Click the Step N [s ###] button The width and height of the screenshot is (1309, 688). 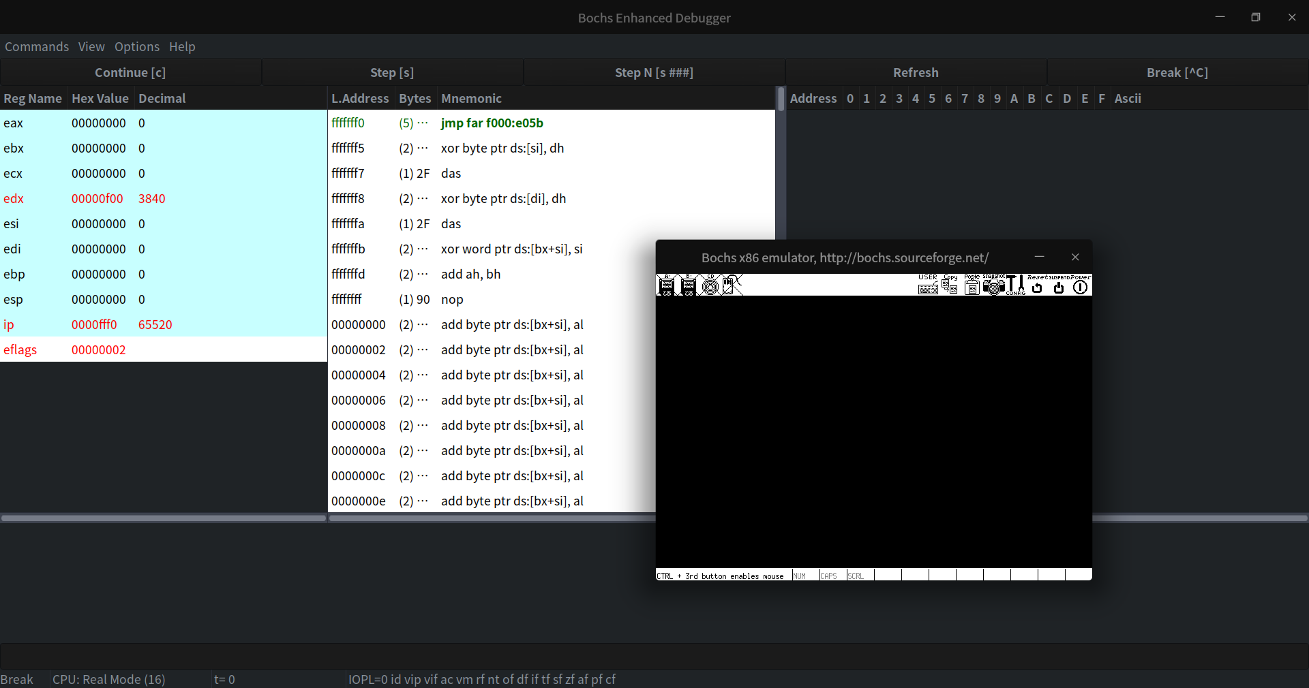coord(654,72)
